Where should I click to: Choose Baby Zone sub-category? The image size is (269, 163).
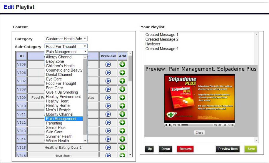(x=64, y=61)
